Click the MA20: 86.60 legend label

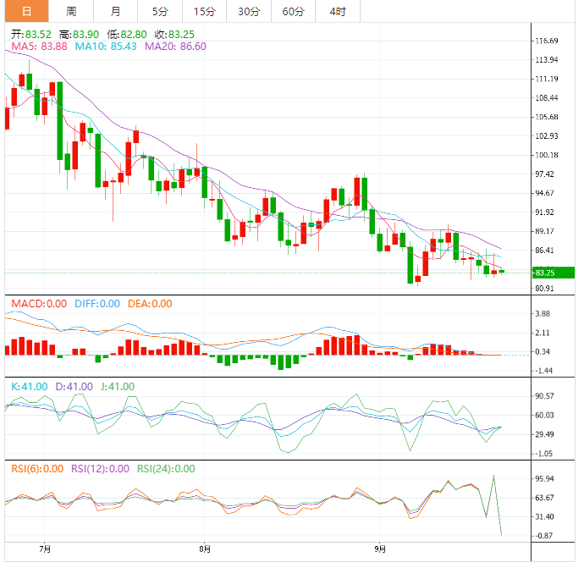(x=175, y=47)
